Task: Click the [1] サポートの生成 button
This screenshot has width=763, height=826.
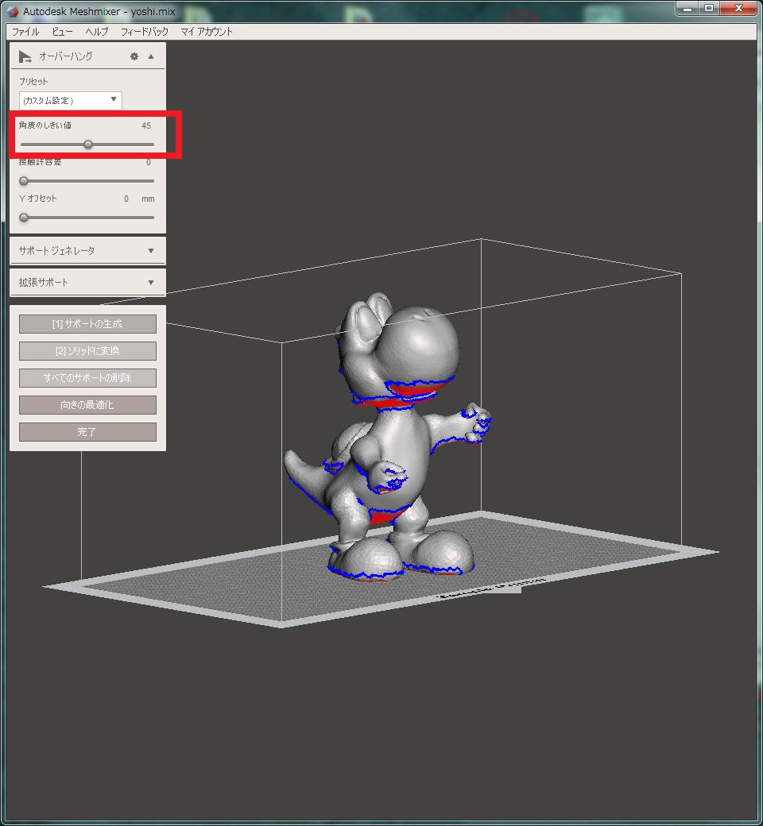Action: pos(87,324)
